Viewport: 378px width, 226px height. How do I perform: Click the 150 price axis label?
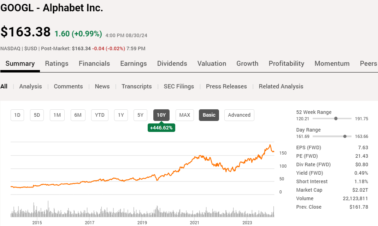pyautogui.click(x=283, y=153)
